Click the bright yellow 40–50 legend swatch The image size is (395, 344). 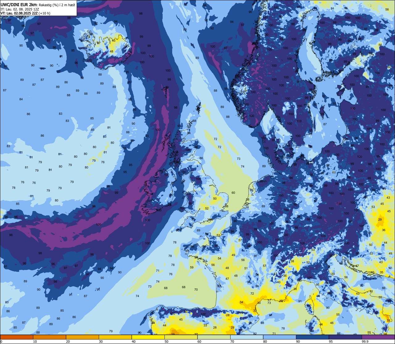point(148,337)
